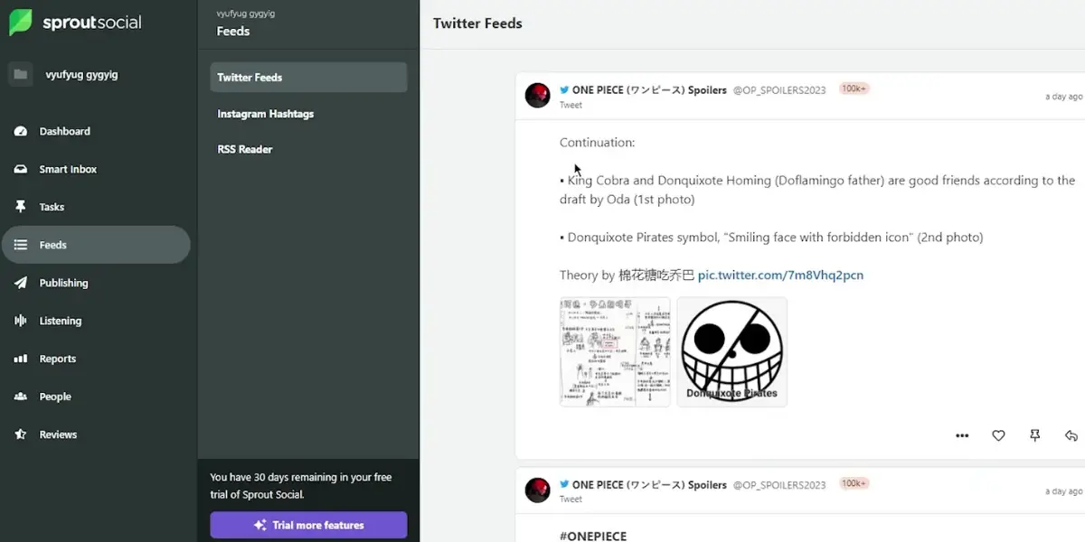The height and width of the screenshot is (542, 1085).
Task: Go to Reviews
Action: 96,435
